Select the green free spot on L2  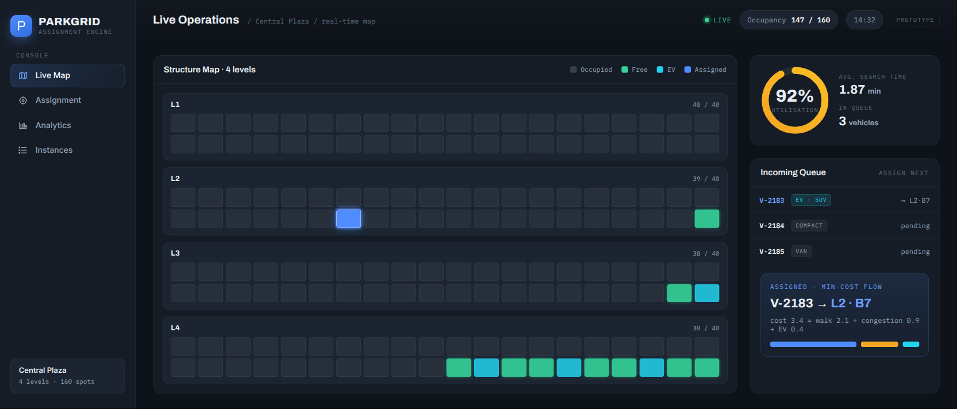click(x=707, y=219)
